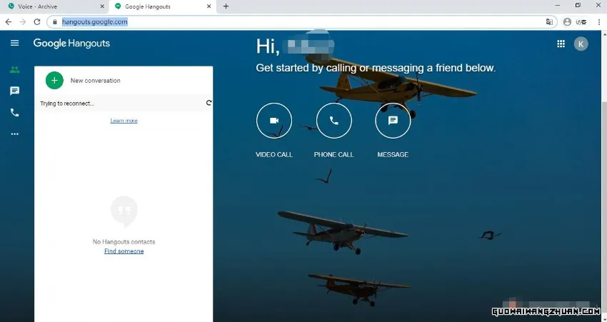607x322 pixels.
Task: Close the Google Hangouts tab
Action: (x=209, y=6)
